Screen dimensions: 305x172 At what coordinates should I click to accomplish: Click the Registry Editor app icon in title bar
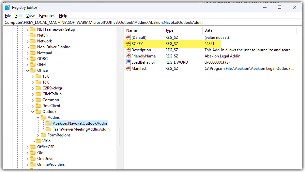coord(8,7)
